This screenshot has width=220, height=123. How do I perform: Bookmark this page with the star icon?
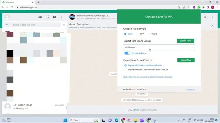coord(188,8)
